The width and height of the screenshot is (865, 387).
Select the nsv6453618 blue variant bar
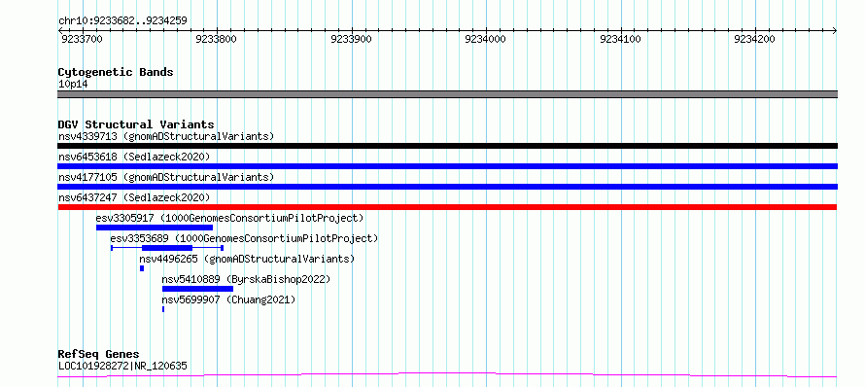447,166
